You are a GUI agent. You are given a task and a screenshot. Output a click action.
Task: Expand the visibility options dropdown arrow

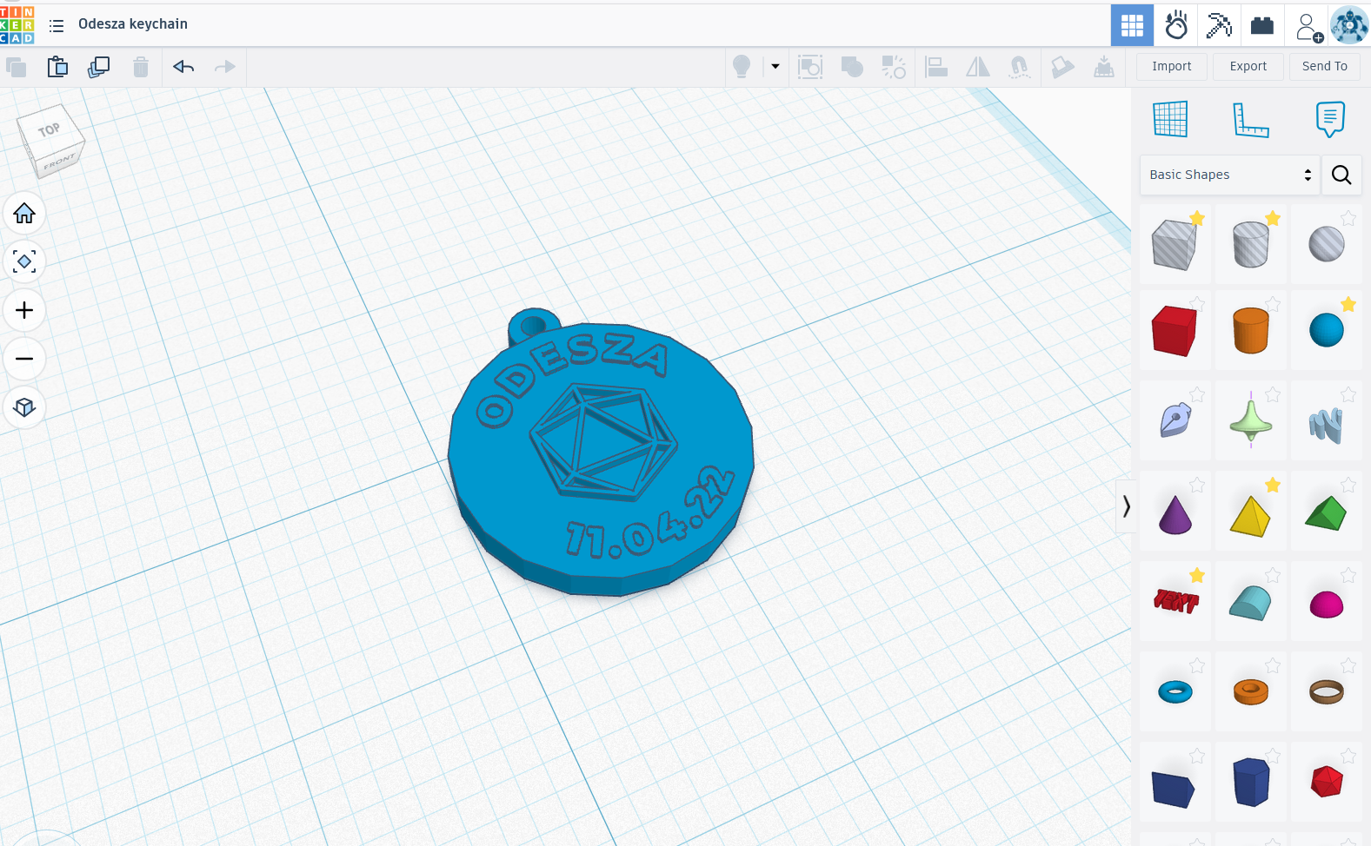tap(775, 67)
